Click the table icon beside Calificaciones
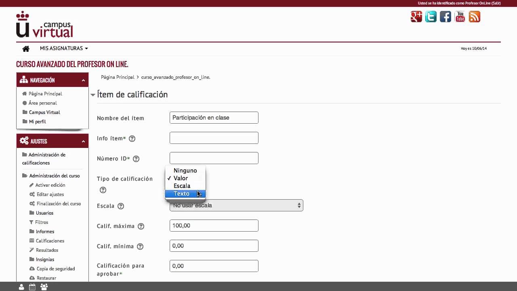Image resolution: width=517 pixels, height=291 pixels. 32,241
